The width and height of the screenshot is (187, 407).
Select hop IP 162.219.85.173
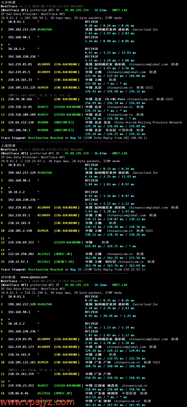(21, 347)
